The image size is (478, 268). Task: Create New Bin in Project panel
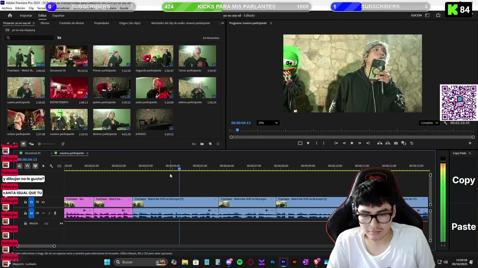point(202,144)
